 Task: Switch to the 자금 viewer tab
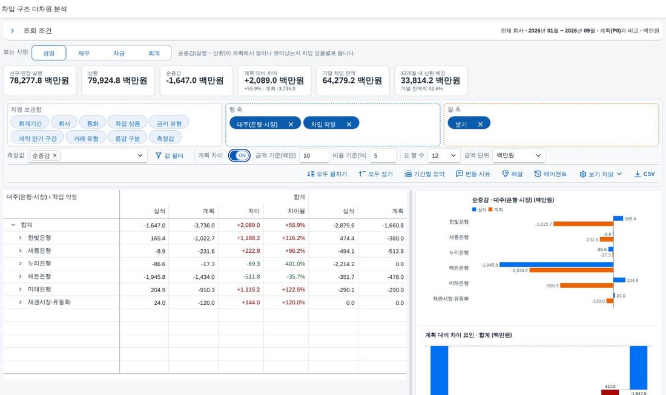(x=119, y=53)
